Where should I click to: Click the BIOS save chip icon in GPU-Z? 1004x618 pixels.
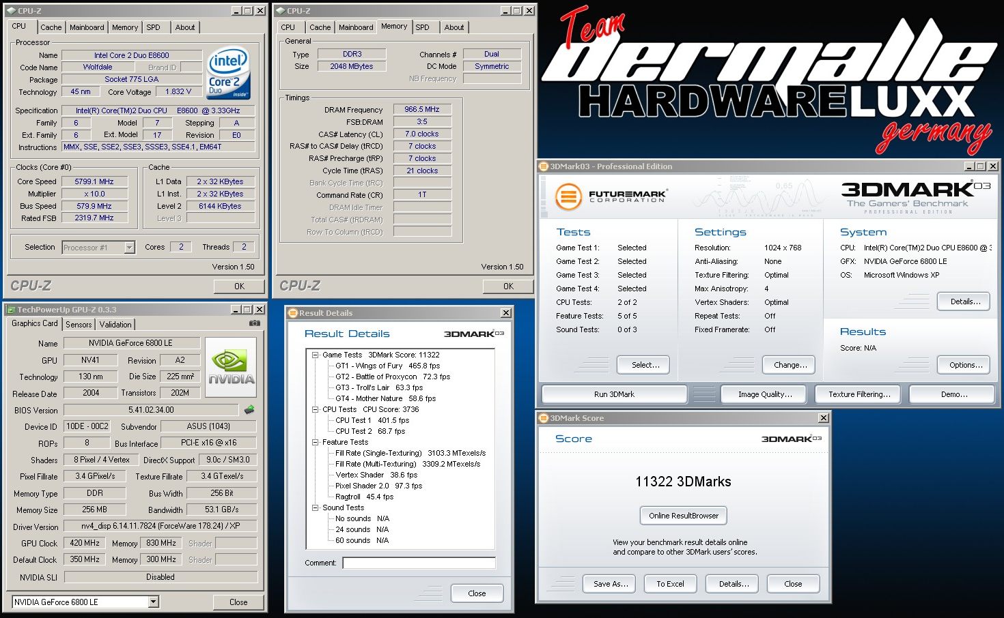(249, 410)
